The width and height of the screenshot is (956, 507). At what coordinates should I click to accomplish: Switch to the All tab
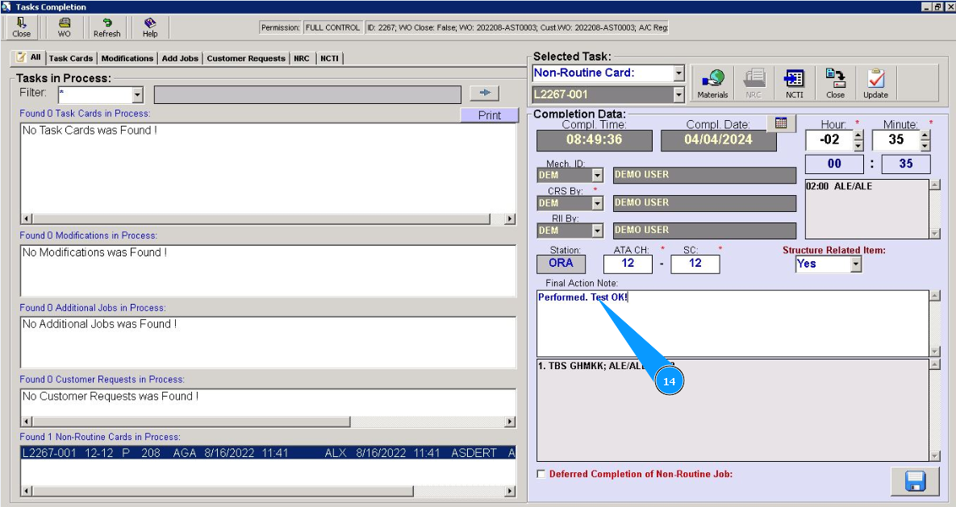[29, 57]
